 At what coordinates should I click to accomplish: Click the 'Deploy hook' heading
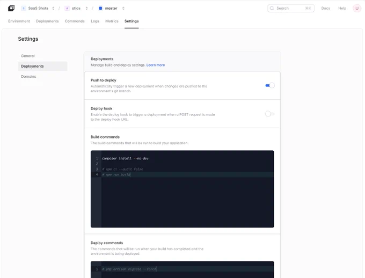click(101, 108)
